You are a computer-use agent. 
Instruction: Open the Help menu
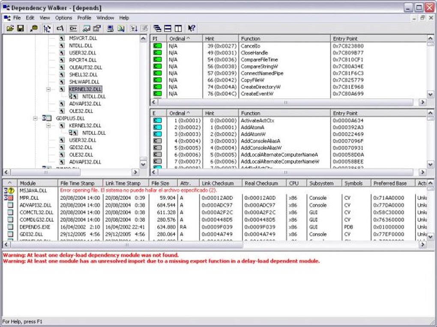pos(124,18)
